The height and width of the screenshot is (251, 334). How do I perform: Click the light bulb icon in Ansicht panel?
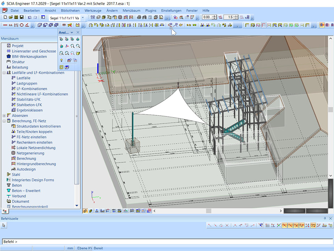pos(62,60)
